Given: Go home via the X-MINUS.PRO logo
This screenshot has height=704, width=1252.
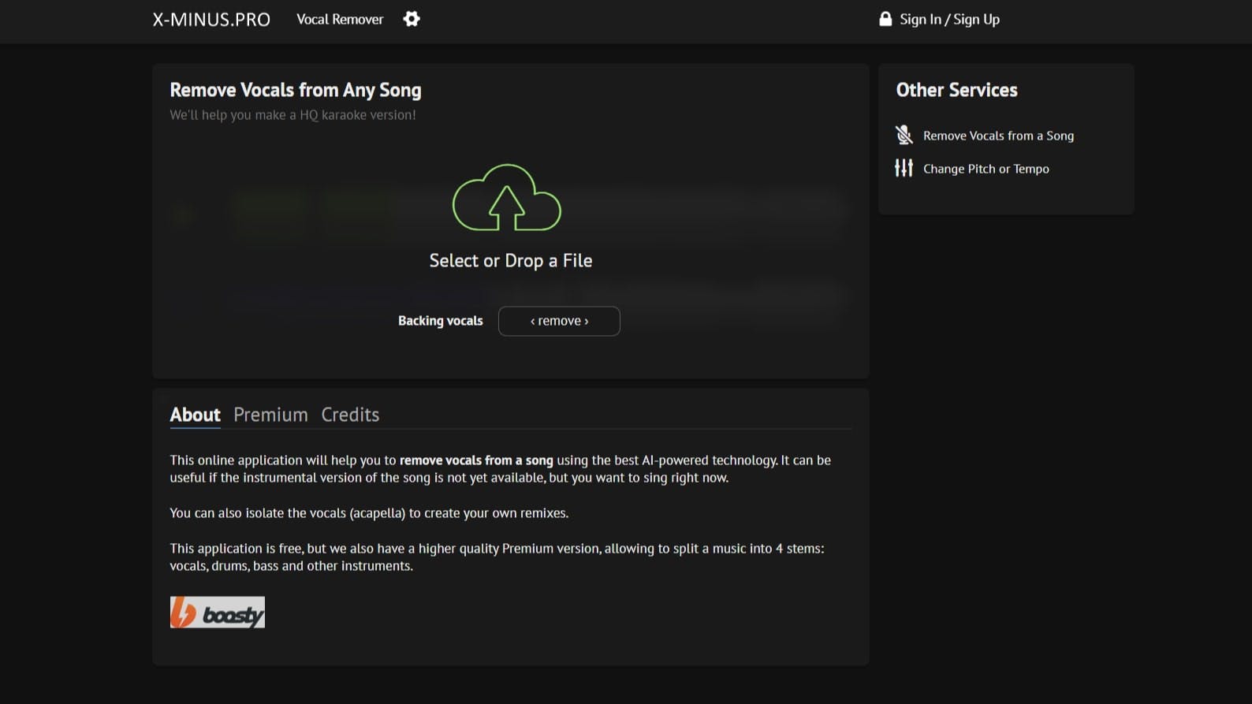Looking at the screenshot, I should click(x=211, y=20).
